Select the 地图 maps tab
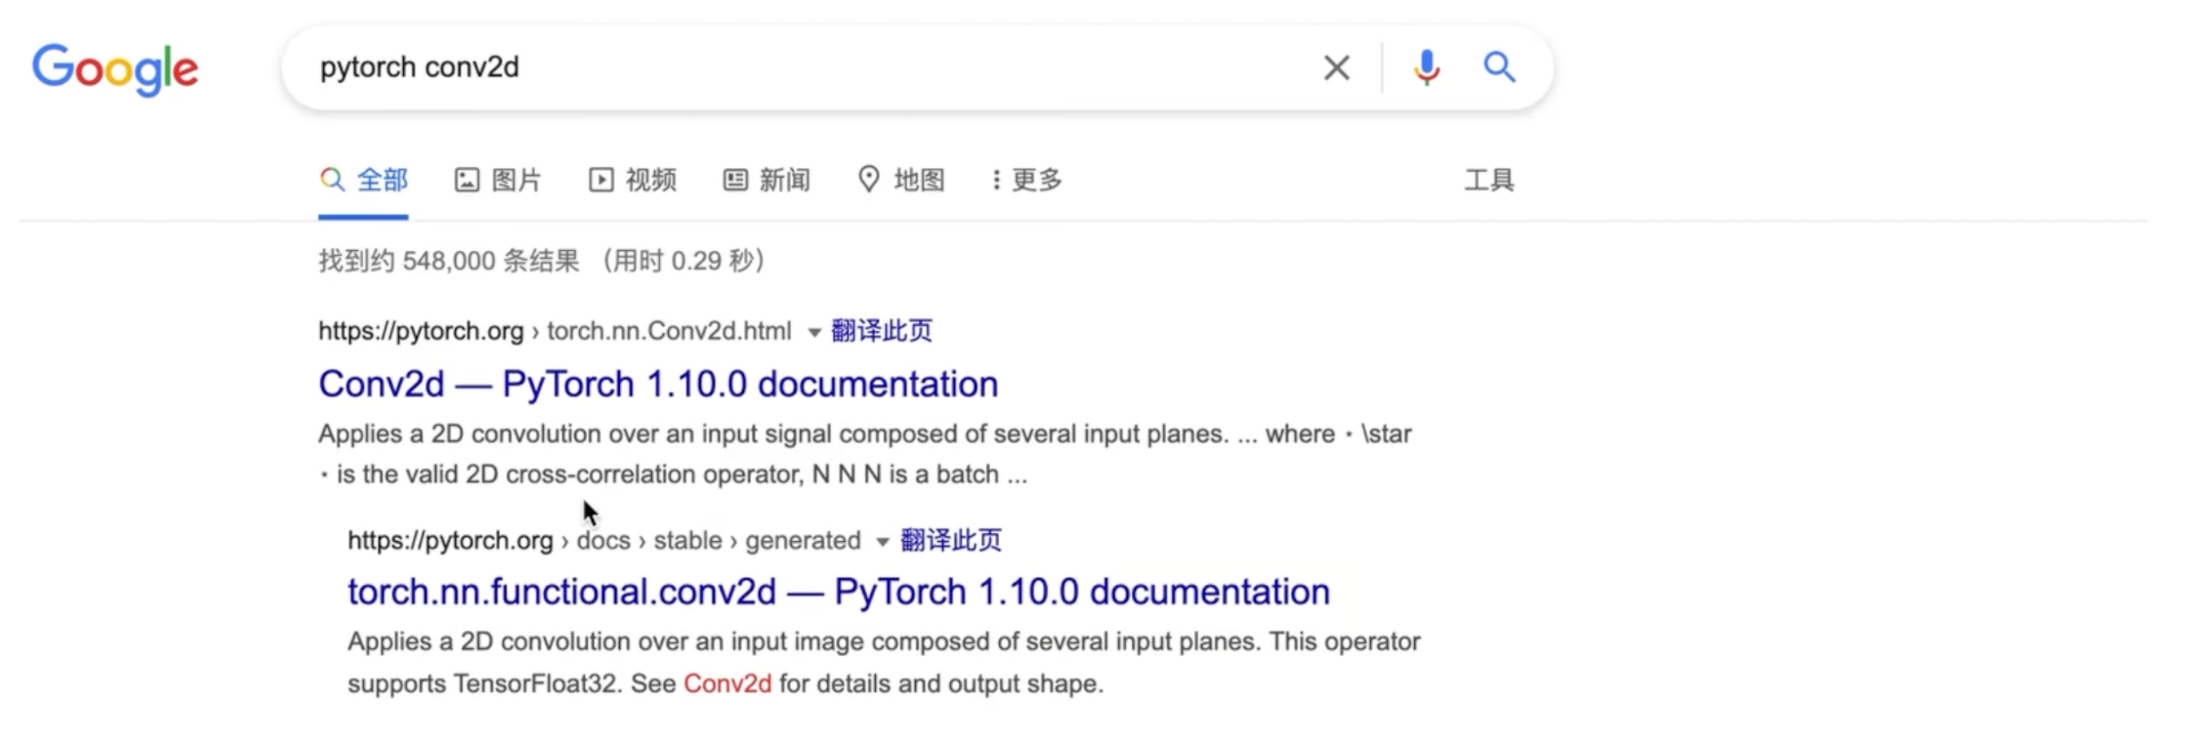The image size is (2206, 740). [x=901, y=180]
